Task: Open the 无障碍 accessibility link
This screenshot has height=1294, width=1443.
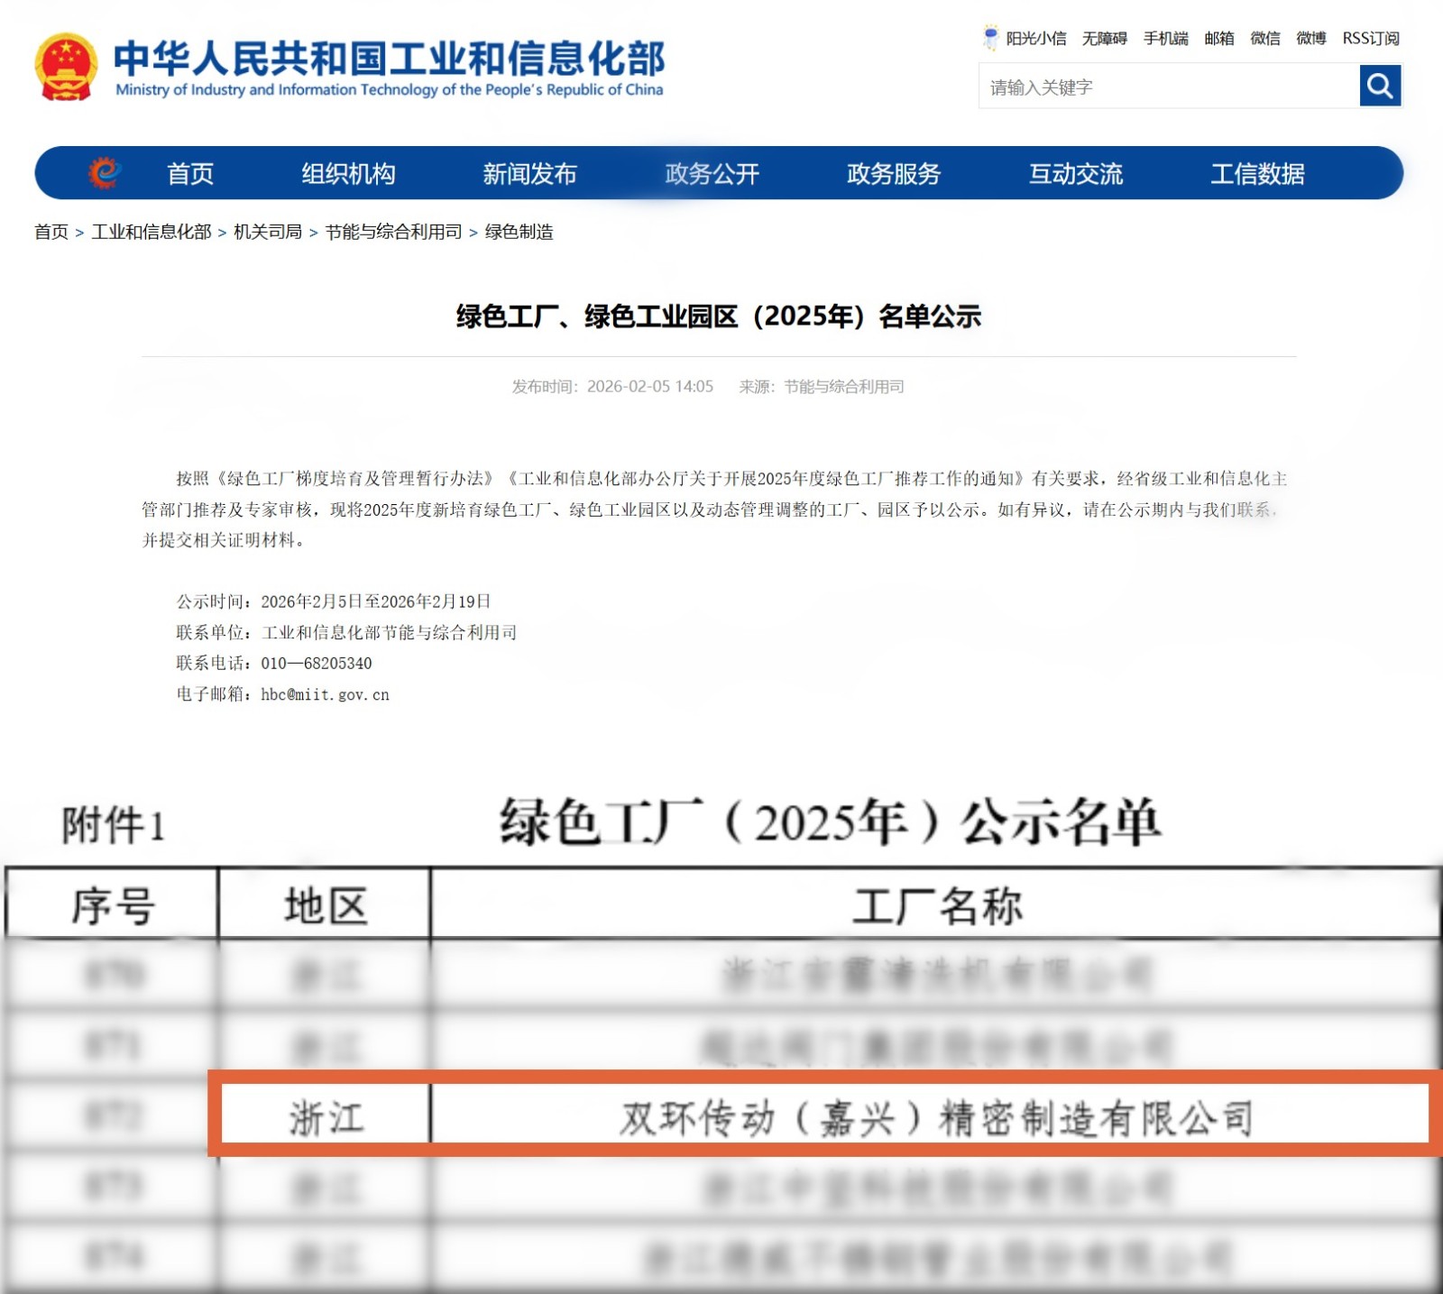Action: [x=1106, y=37]
